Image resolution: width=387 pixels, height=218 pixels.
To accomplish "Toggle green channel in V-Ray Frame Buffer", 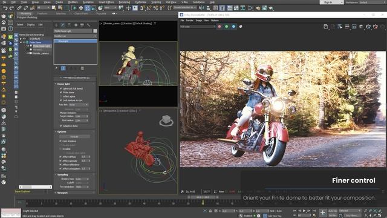I will click(226, 27).
